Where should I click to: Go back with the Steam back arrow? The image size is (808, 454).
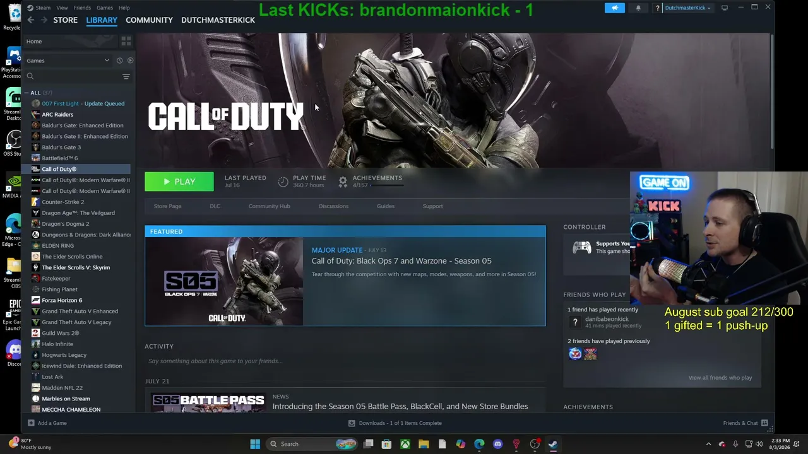pos(30,20)
